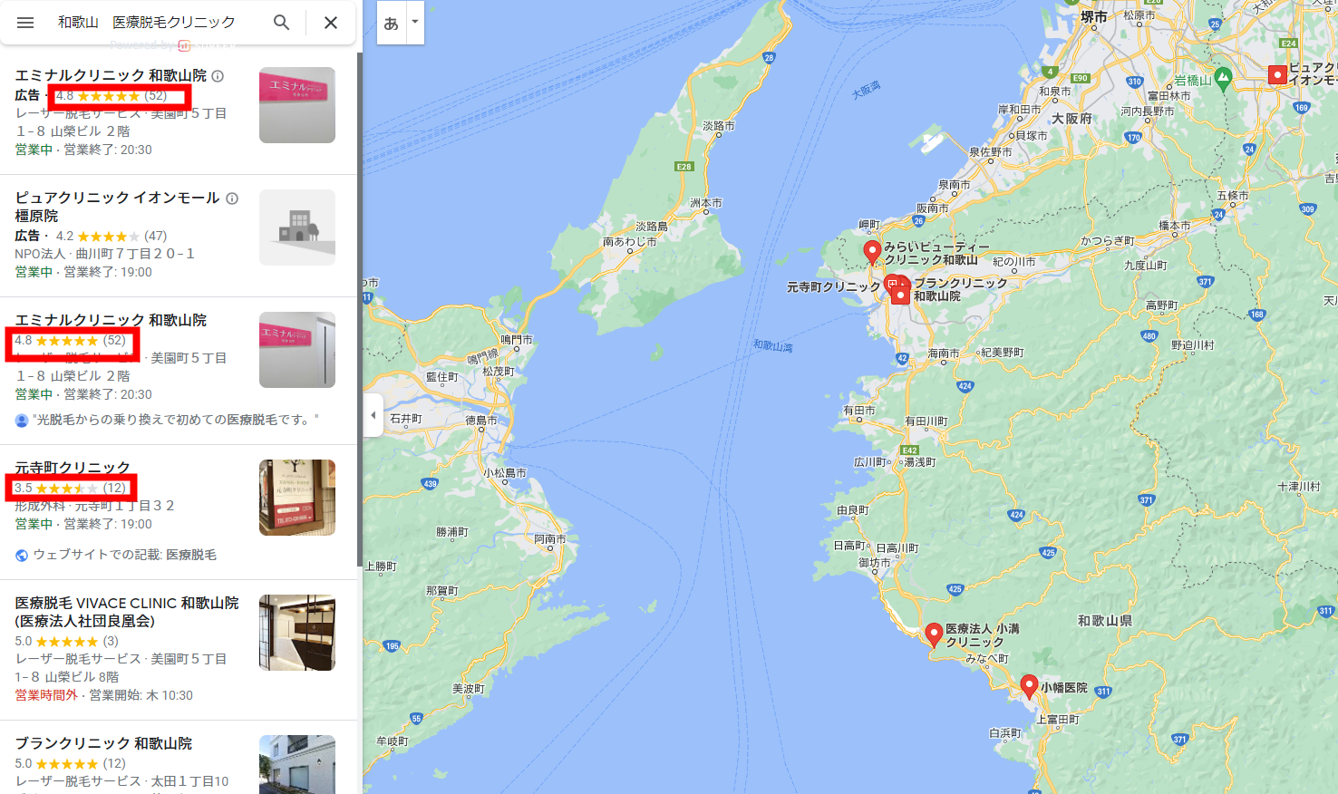Click the green 岩橋山 landmark marker
Image resolution: width=1338 pixels, height=794 pixels.
coord(1223,80)
